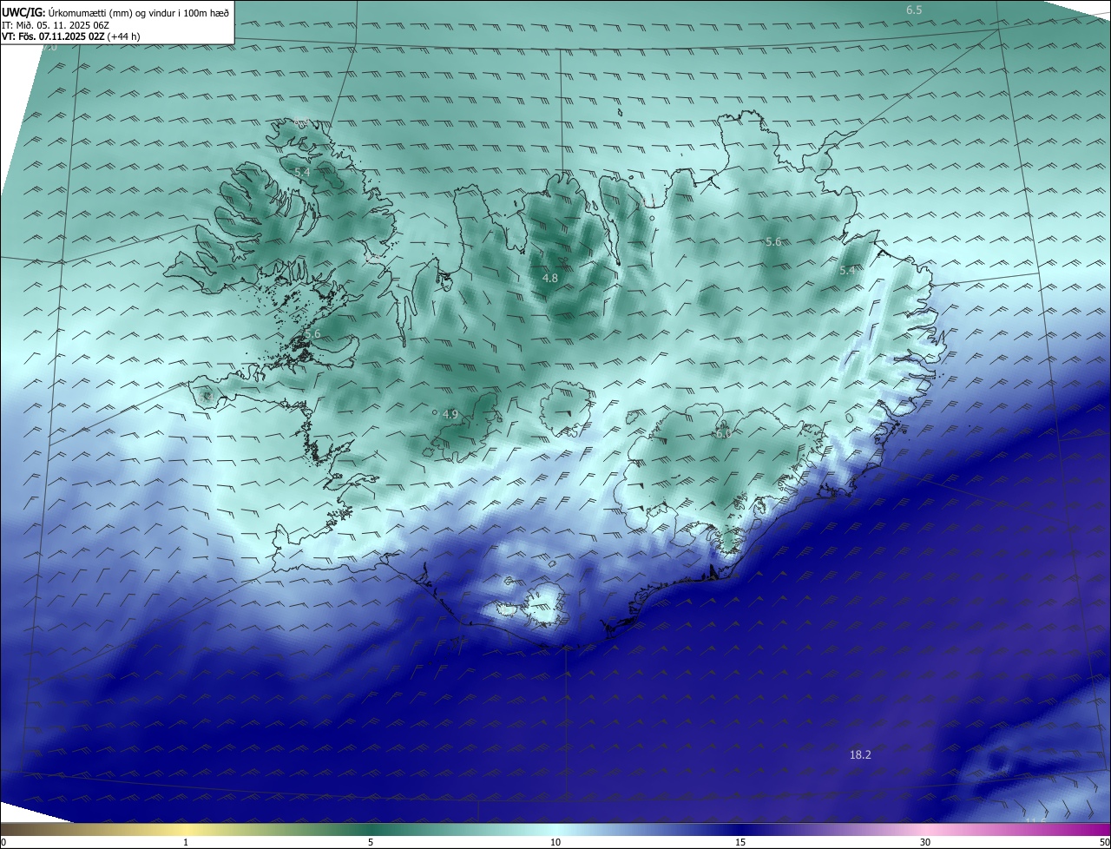
Task: Click the '5' tick on the color scale
Action: click(x=371, y=842)
